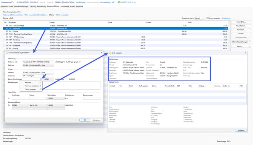Viewport: 253px width, 145px height.
Task: Confirm the dialog with the OK button
Action: point(85,120)
